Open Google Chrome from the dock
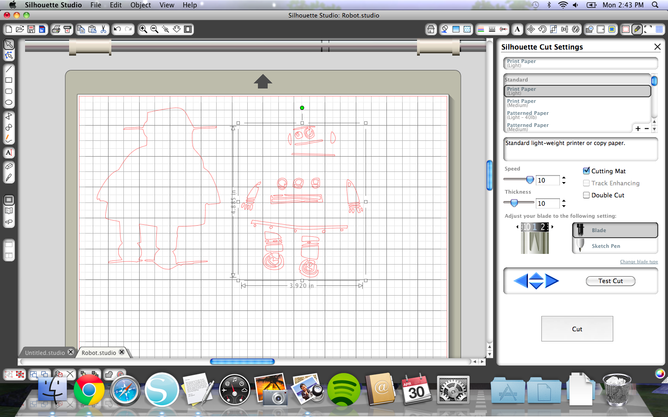This screenshot has height=417, width=668. pyautogui.click(x=89, y=390)
